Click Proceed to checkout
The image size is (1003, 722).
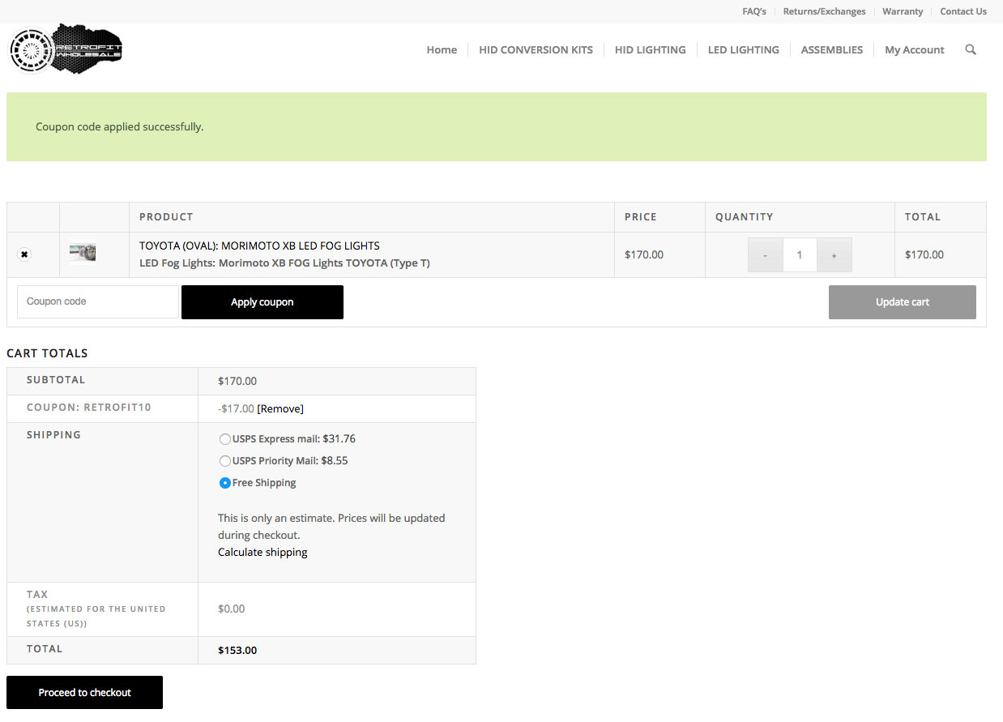point(84,693)
